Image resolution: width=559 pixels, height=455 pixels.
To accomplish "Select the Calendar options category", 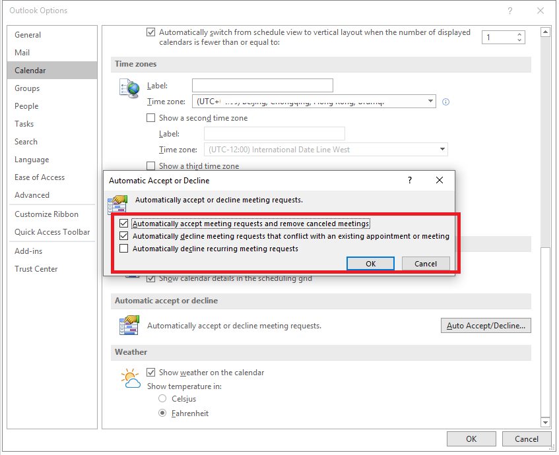I will (x=52, y=70).
